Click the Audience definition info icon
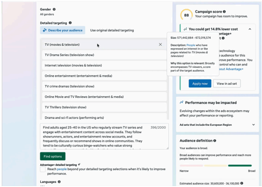Image resolution: width=262 pixels, height=187 pixels. pyautogui.click(x=215, y=141)
